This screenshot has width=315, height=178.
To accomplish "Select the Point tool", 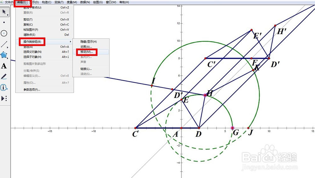I will click(x=4, y=22).
